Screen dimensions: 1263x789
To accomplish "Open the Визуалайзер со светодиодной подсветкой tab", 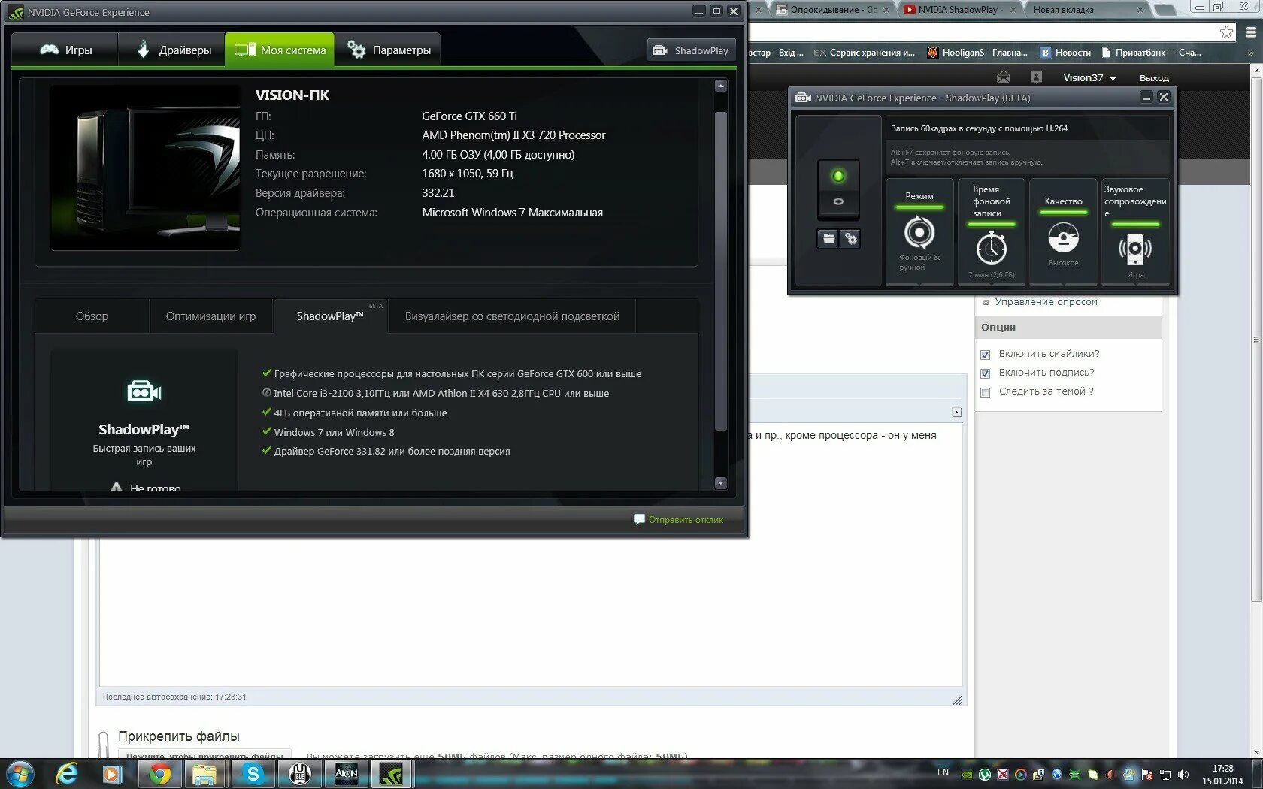I will pyautogui.click(x=512, y=316).
